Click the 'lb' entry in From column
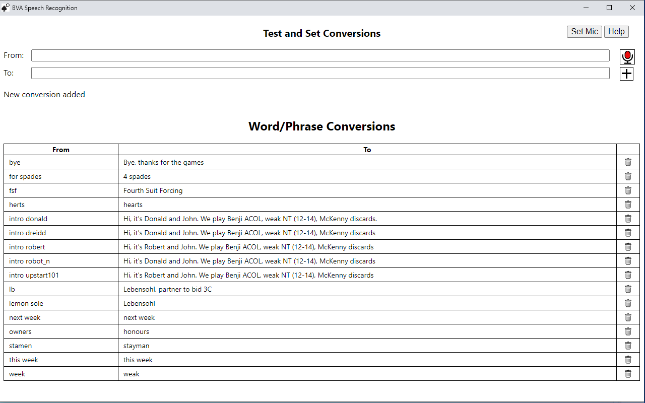The width and height of the screenshot is (645, 403). (x=12, y=289)
